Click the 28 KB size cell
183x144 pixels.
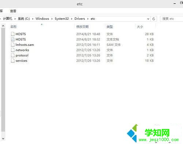(x=149, y=34)
